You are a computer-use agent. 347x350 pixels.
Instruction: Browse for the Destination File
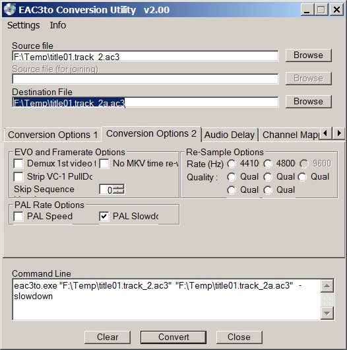click(x=309, y=102)
